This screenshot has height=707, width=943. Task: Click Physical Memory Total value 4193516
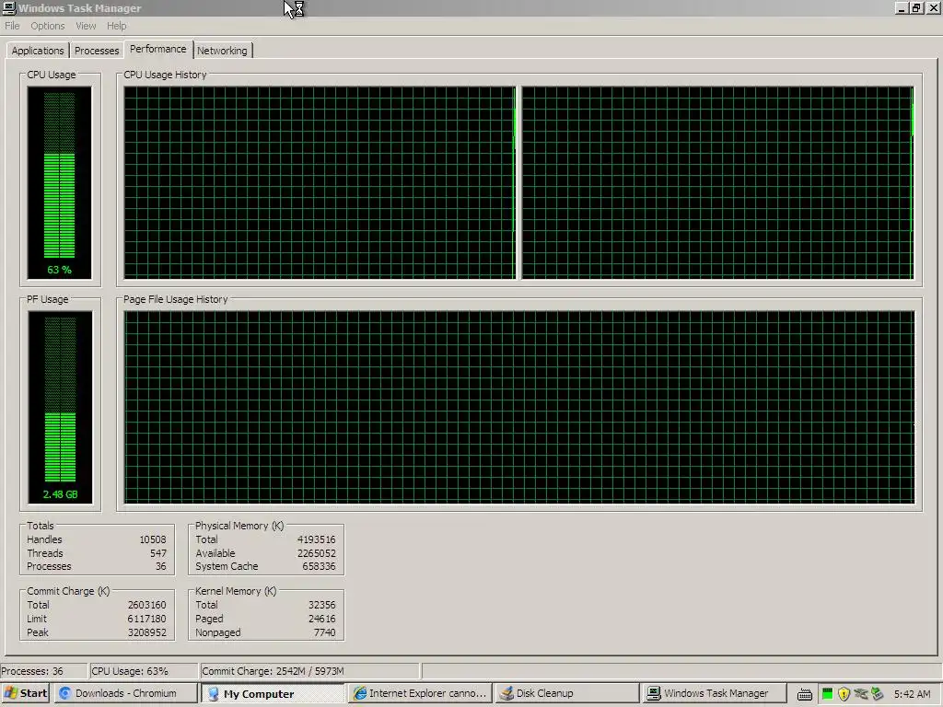tap(317, 539)
